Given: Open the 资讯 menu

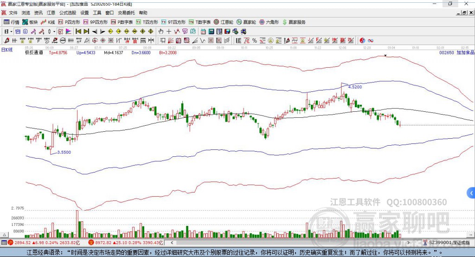Looking at the screenshot, I should [38, 13].
